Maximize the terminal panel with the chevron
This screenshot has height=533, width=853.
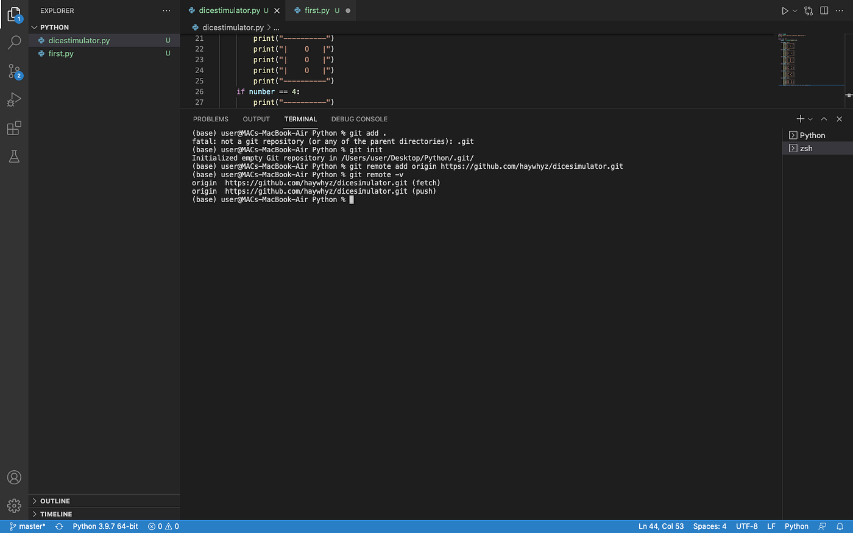coord(824,119)
